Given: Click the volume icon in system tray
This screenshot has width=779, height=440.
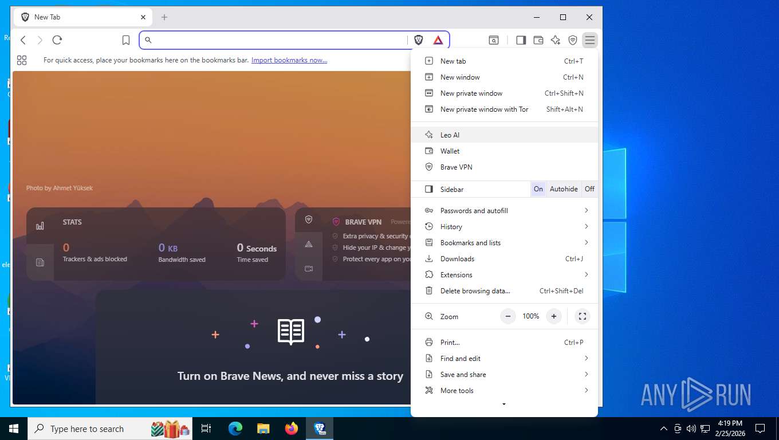Looking at the screenshot, I should (x=691, y=429).
